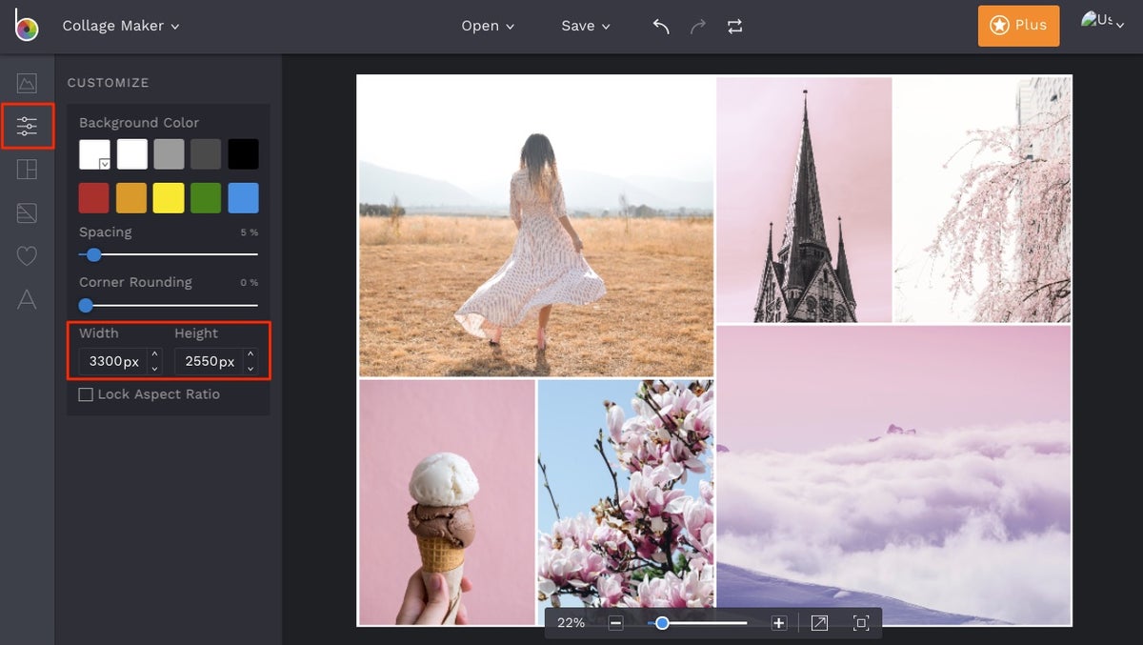The width and height of the screenshot is (1143, 645).
Task: Increase Height with the up stepper arrow
Action: tap(250, 355)
